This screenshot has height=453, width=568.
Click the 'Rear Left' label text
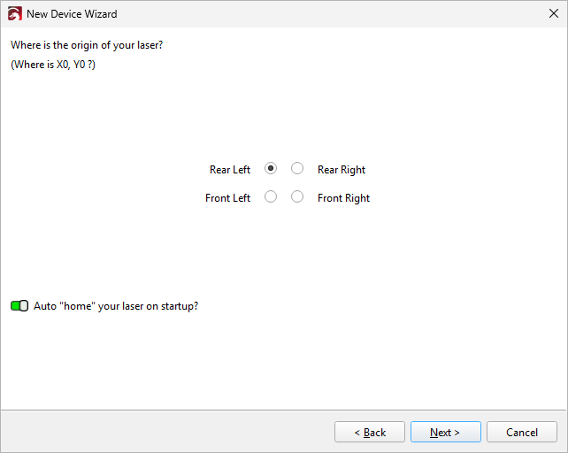230,170
